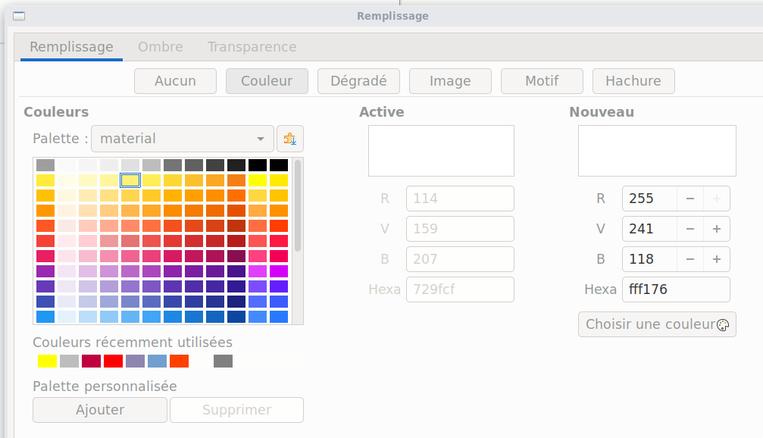
Task: Select the Aucun fill option
Action: pos(175,81)
